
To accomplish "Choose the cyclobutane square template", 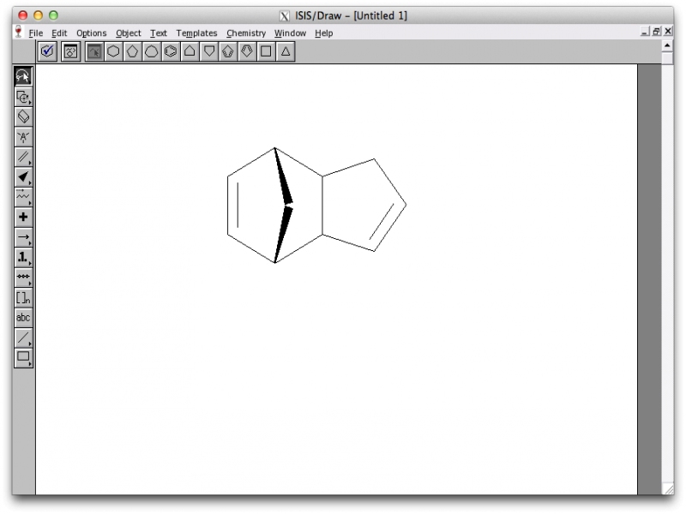I will (266, 51).
